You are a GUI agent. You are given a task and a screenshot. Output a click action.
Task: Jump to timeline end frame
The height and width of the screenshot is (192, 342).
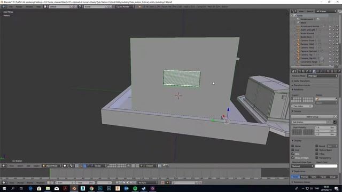click(x=135, y=182)
